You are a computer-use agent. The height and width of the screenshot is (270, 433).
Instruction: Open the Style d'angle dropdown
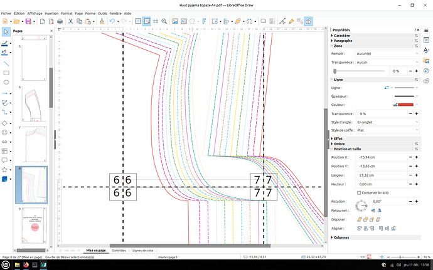coord(387,122)
